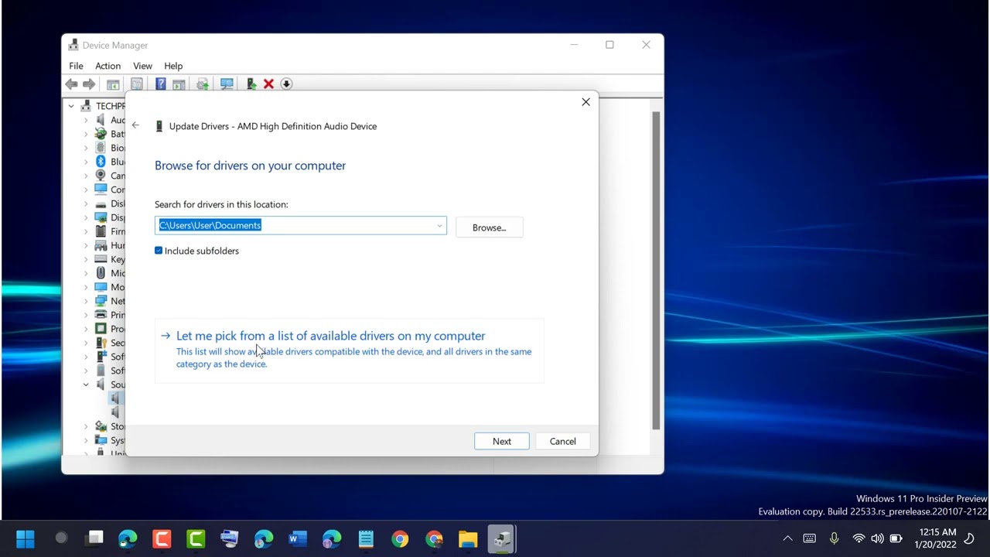Click the Wi-Fi icon in system tray

coord(859,538)
